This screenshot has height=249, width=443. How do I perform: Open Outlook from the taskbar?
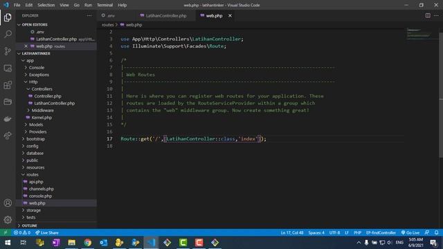tap(103, 243)
